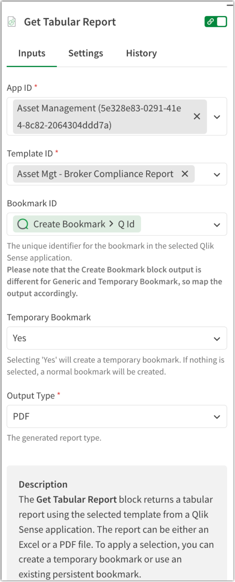Click the Asset Management app selection pill
Image resolution: width=235 pixels, height=582 pixels.
(x=101, y=116)
